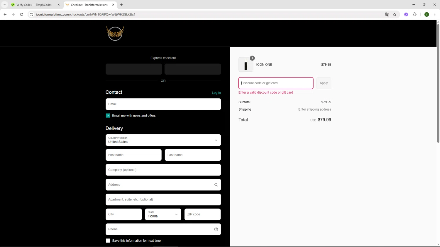Click the ICON ONE product thumbnail
The height and width of the screenshot is (247, 440).
[x=246, y=65]
